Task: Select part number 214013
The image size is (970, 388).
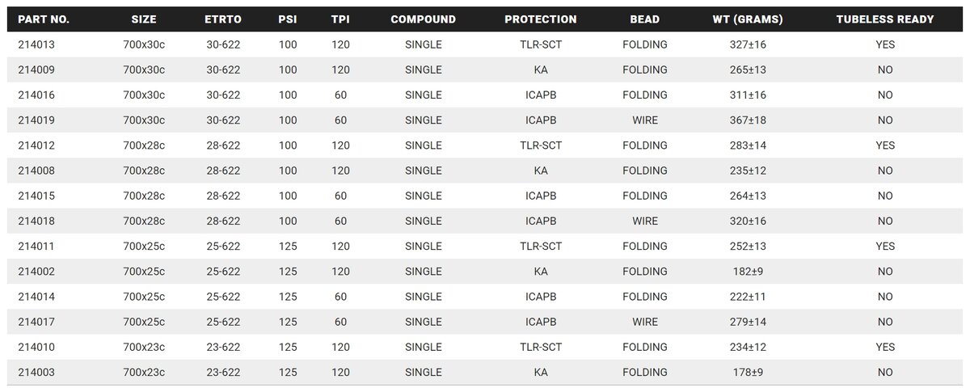Action: pyautogui.click(x=36, y=44)
